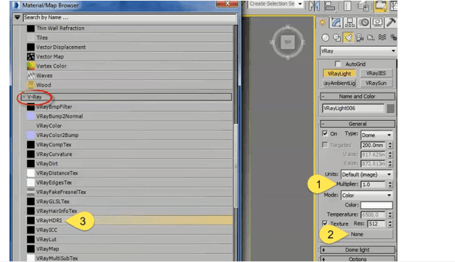Expand the Dome light rollout
455x262 pixels.
coord(357,250)
